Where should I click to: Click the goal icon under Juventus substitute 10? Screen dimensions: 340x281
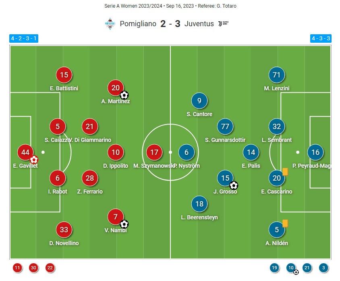(296, 272)
